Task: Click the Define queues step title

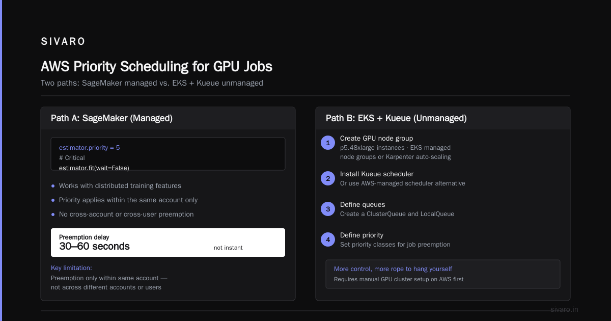Action: click(363, 204)
